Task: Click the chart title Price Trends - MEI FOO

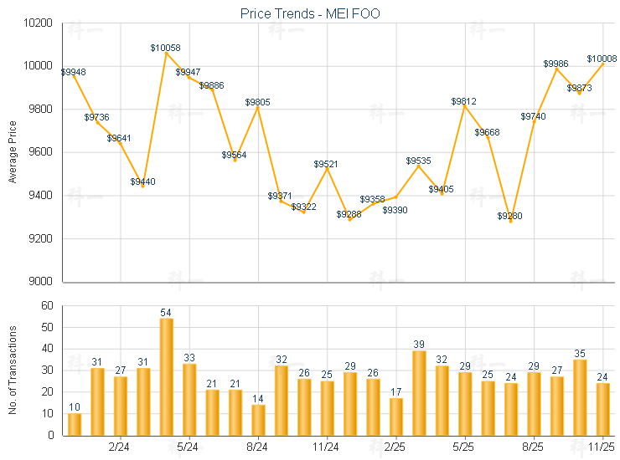Action: (310, 14)
